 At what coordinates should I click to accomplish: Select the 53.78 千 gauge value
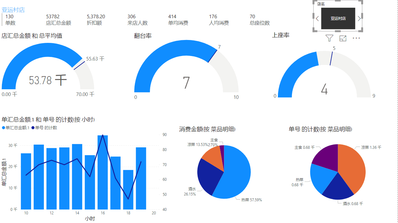point(48,80)
